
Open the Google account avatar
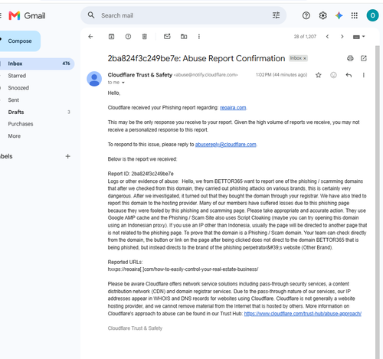coord(372,15)
